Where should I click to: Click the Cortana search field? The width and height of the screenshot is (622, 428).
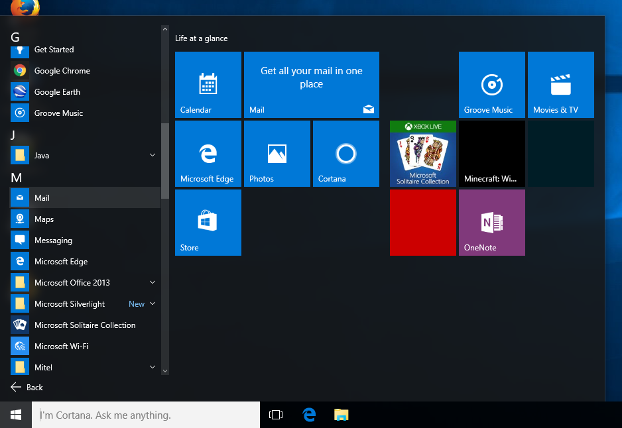coord(145,414)
